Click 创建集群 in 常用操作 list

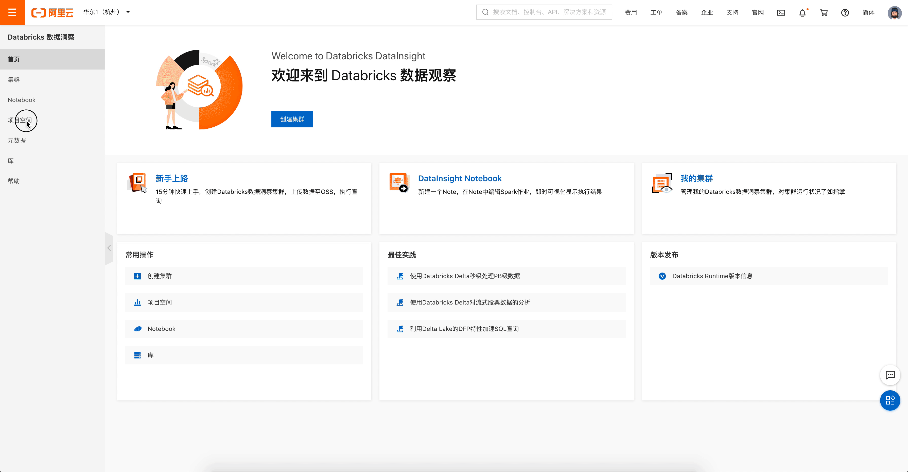(x=244, y=276)
